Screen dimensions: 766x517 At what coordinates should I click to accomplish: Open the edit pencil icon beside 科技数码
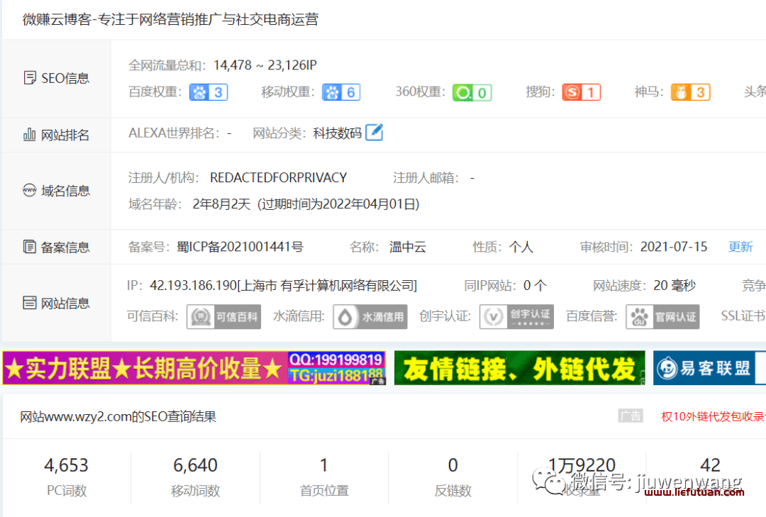click(x=375, y=132)
